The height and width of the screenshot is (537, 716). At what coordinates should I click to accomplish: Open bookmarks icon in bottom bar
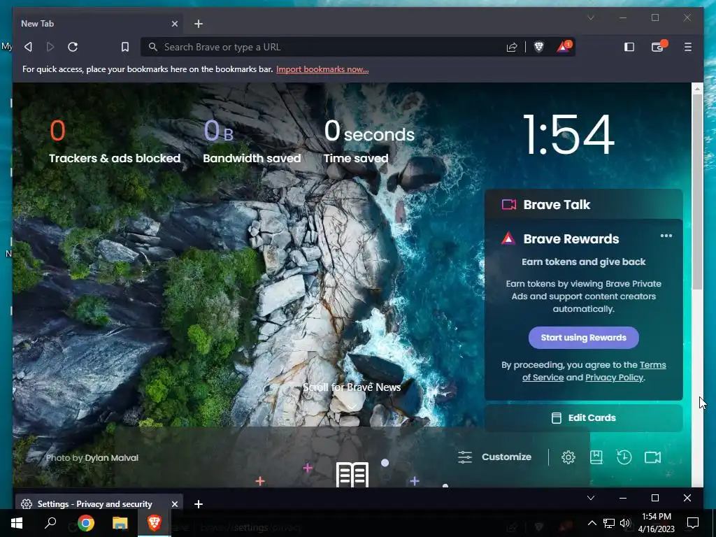pos(596,457)
